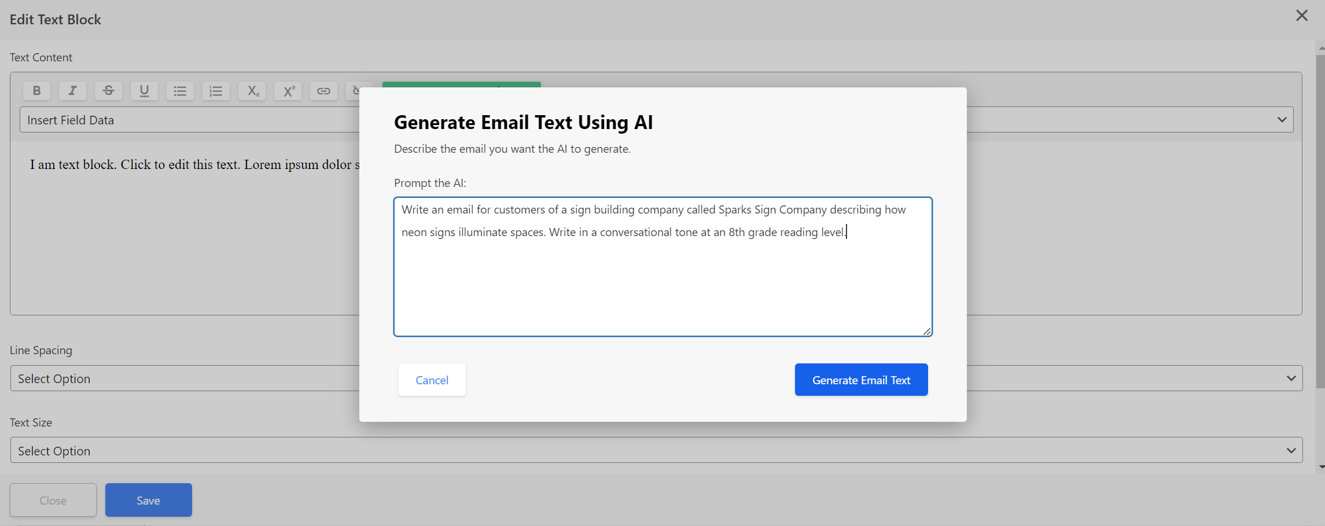1325x526 pixels.
Task: Click Generate Email Text button
Action: click(x=861, y=380)
